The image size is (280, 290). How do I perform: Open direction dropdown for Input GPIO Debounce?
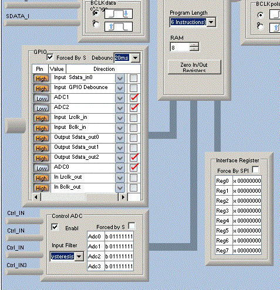[x=120, y=88]
